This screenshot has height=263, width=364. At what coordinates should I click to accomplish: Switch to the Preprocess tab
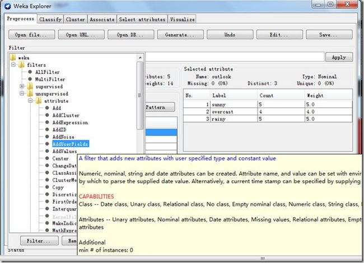click(20, 19)
